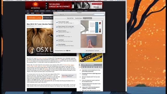The height and width of the screenshot is (94, 167).
Task: Click the round lion badge on review image
Action: (31, 50)
